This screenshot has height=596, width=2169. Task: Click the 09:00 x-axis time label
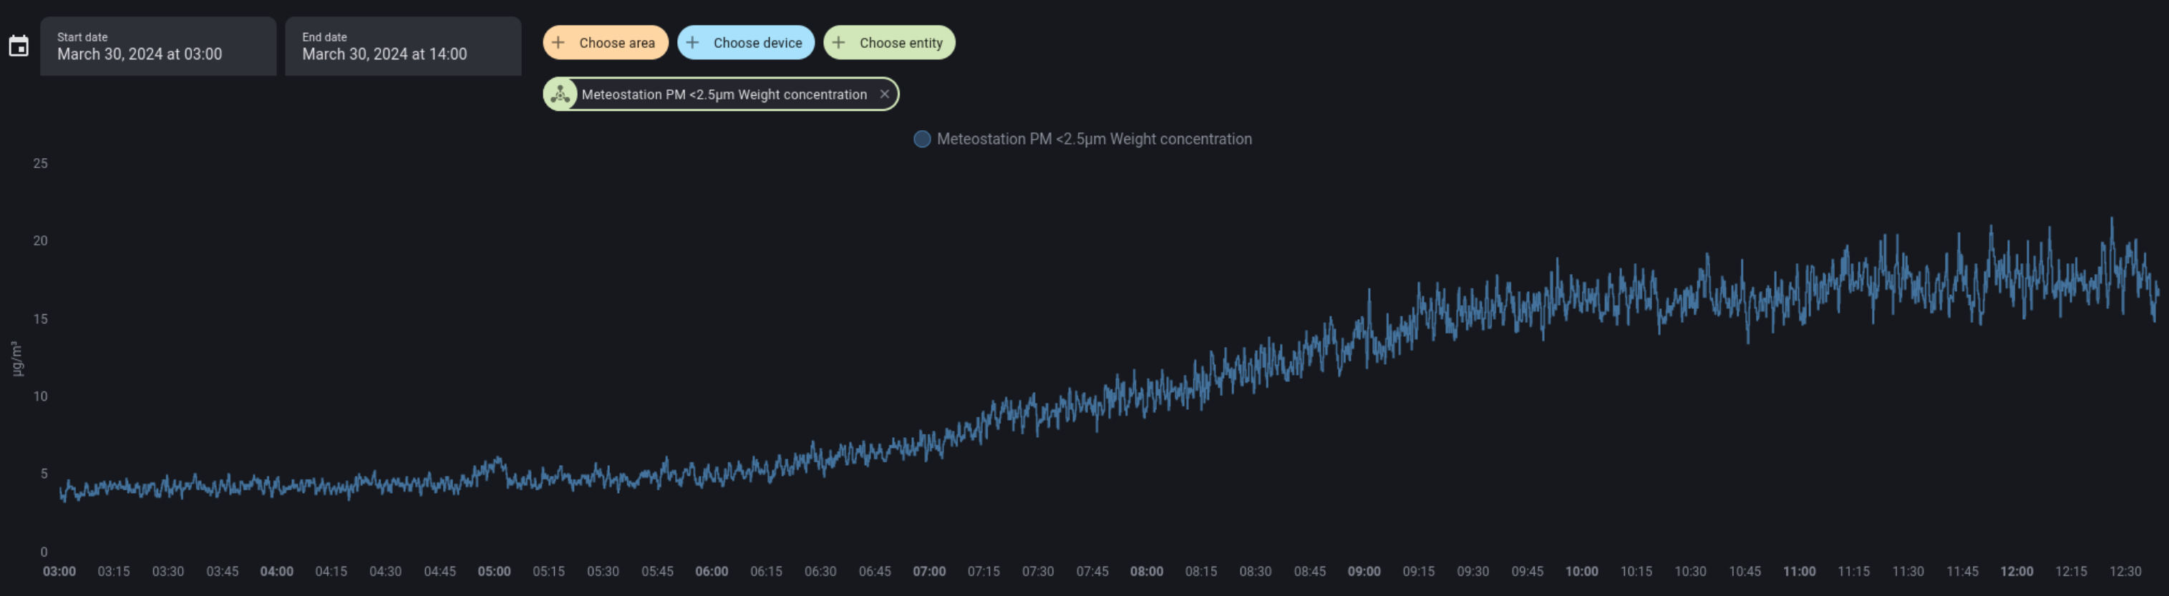coord(1363,572)
